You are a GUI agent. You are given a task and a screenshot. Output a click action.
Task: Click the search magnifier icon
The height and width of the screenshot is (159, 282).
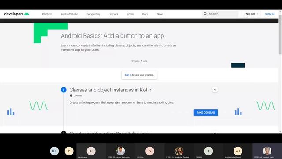[x=205, y=14]
